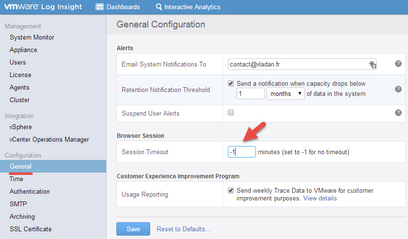Screen dimensions: 408x239
Task: Open the months unit dropdown
Action: point(285,93)
